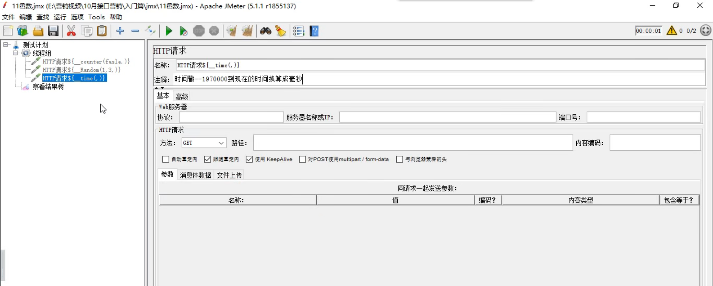
Task: Click the Cut scissors icon
Action: (71, 31)
